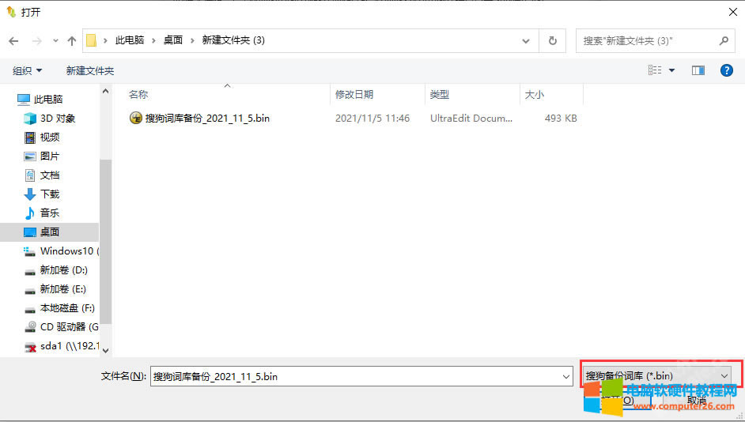Click sidebar scrollbar up arrow
The width and height of the screenshot is (745, 422).
[105, 91]
